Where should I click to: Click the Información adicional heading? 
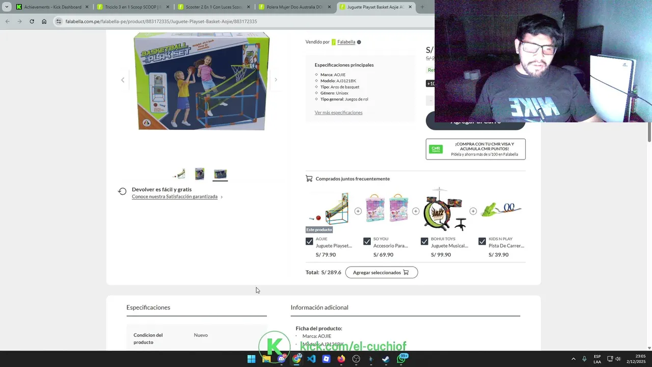pyautogui.click(x=319, y=307)
